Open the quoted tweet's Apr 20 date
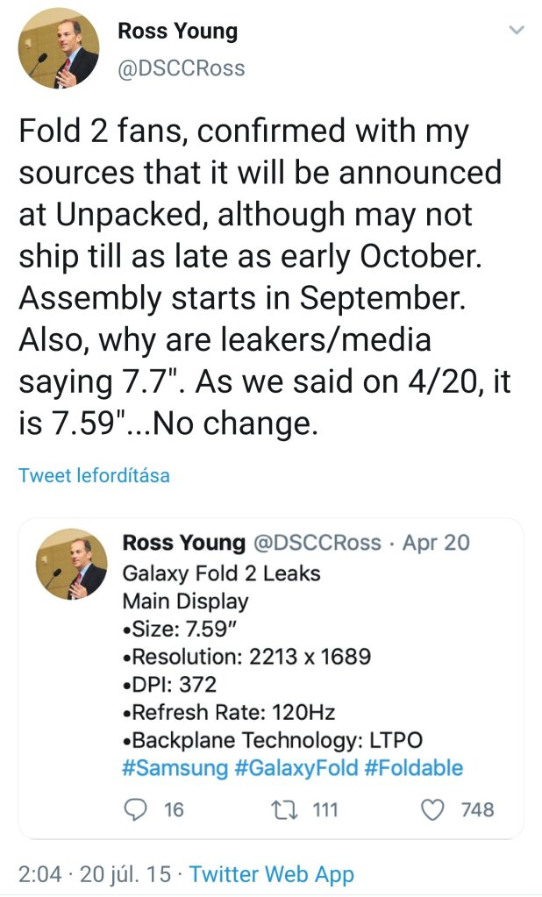 436,543
